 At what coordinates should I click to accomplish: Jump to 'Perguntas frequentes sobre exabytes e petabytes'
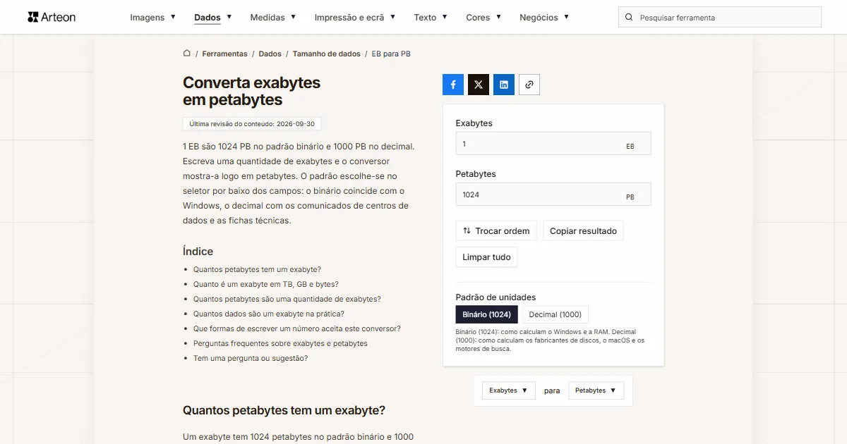pos(280,343)
